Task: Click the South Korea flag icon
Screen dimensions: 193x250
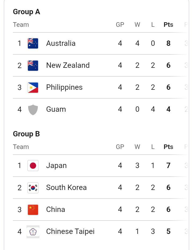Action: 33,188
